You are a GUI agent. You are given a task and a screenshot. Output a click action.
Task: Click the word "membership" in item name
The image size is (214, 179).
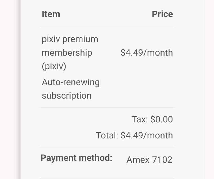pyautogui.click(x=67, y=53)
